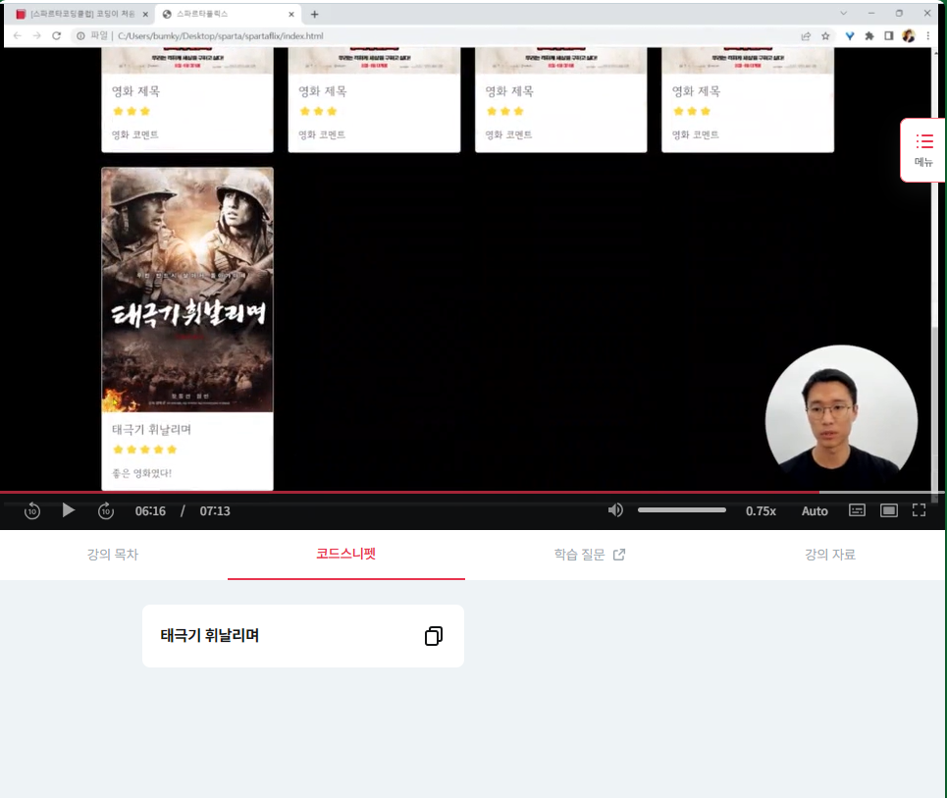Share this page icon in address bar
Viewport: 947px width, 798px height.
806,36
